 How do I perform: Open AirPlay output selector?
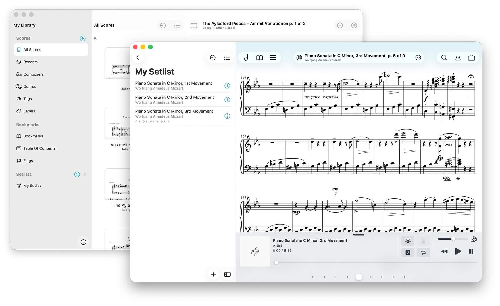pyautogui.click(x=474, y=240)
